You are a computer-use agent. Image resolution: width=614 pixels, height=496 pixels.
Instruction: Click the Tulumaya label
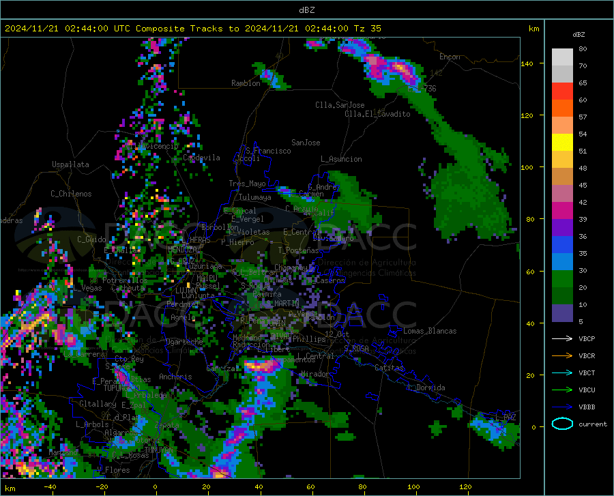pyautogui.click(x=255, y=197)
